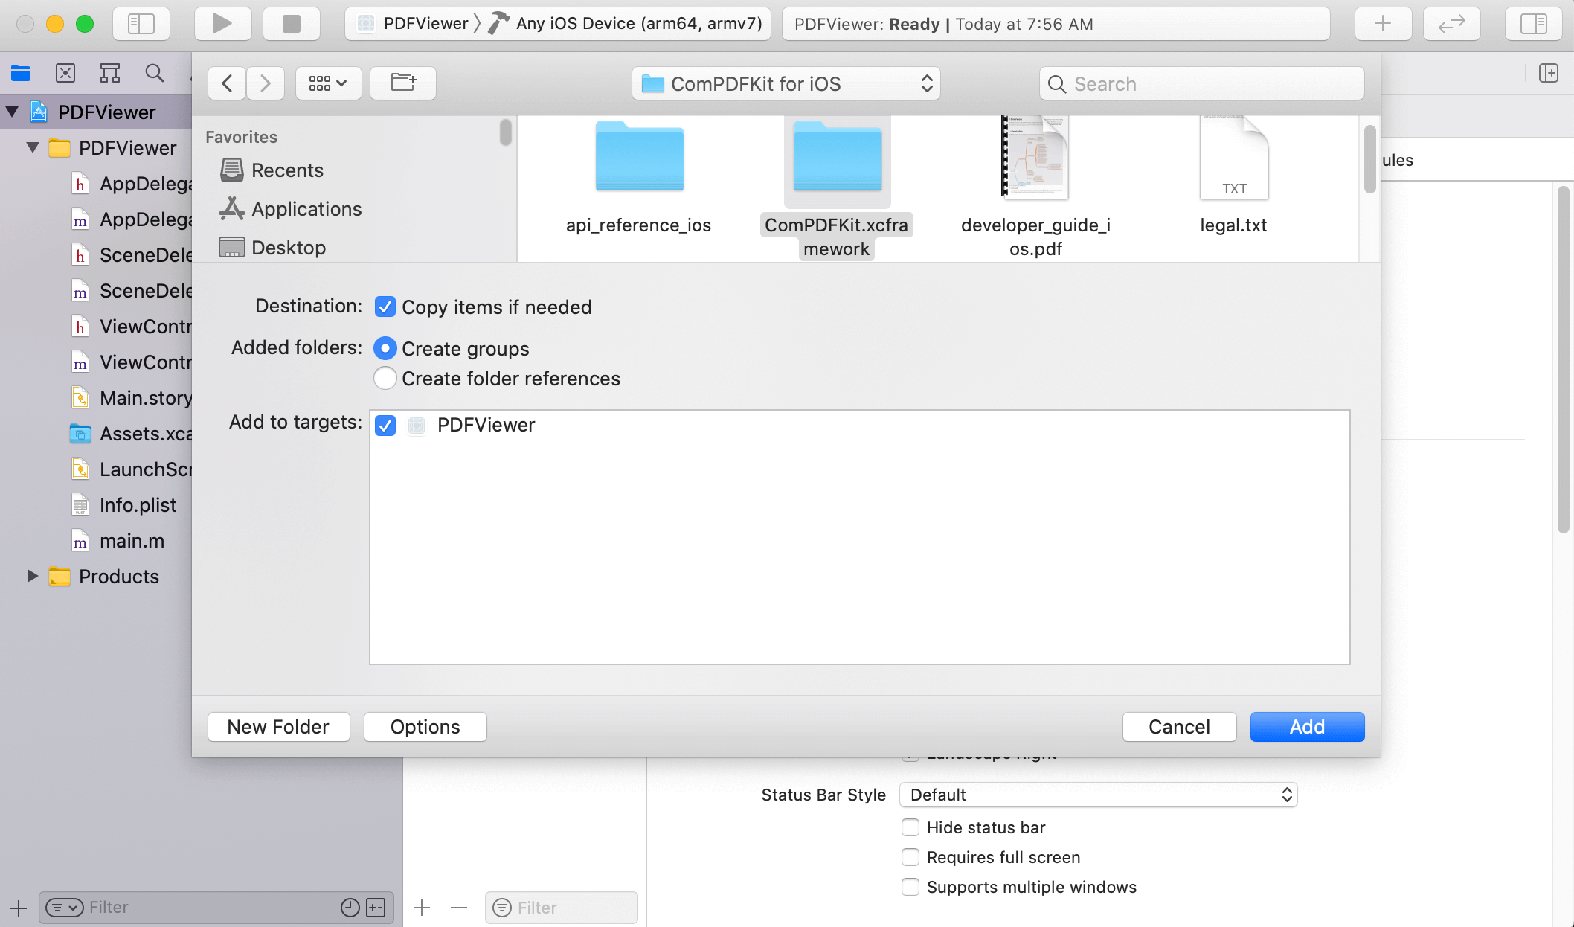Open the Source Control navigator
The width and height of the screenshot is (1574, 927).
coord(65,73)
